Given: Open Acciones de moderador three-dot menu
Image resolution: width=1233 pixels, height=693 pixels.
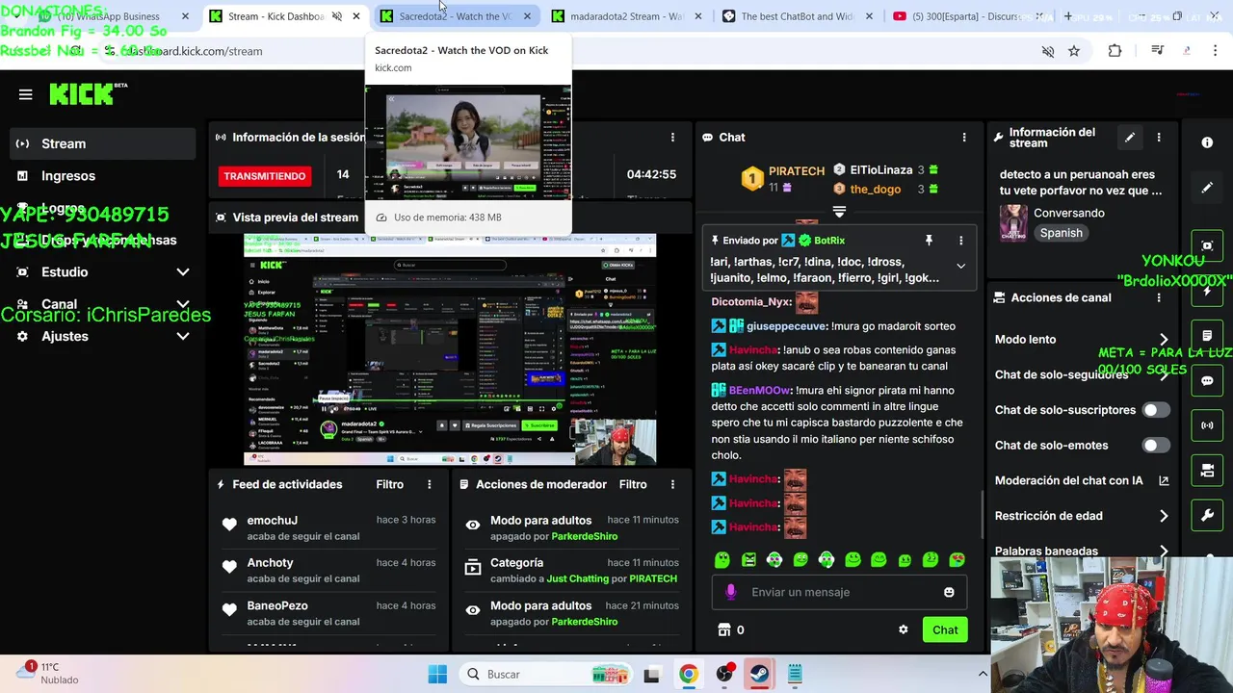Looking at the screenshot, I should (x=672, y=484).
